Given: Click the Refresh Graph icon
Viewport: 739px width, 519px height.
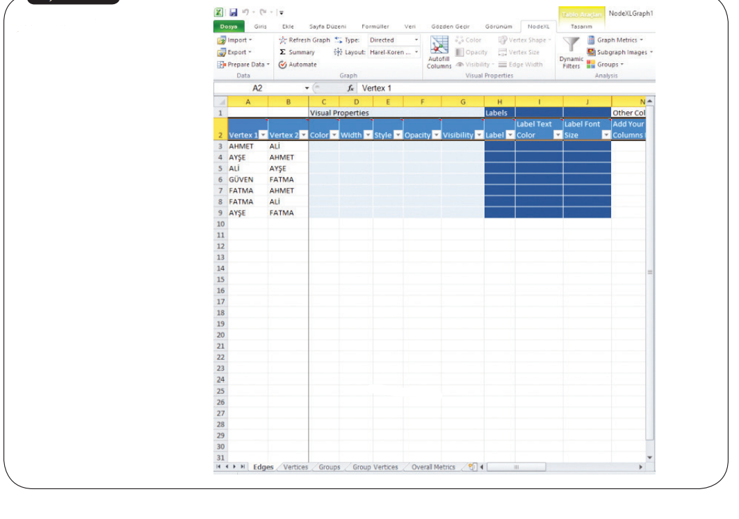Looking at the screenshot, I should pos(283,40).
